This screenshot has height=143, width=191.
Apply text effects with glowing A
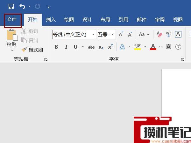coord(122,47)
